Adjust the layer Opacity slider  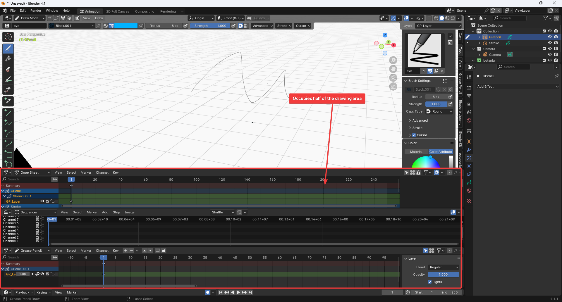(443, 275)
